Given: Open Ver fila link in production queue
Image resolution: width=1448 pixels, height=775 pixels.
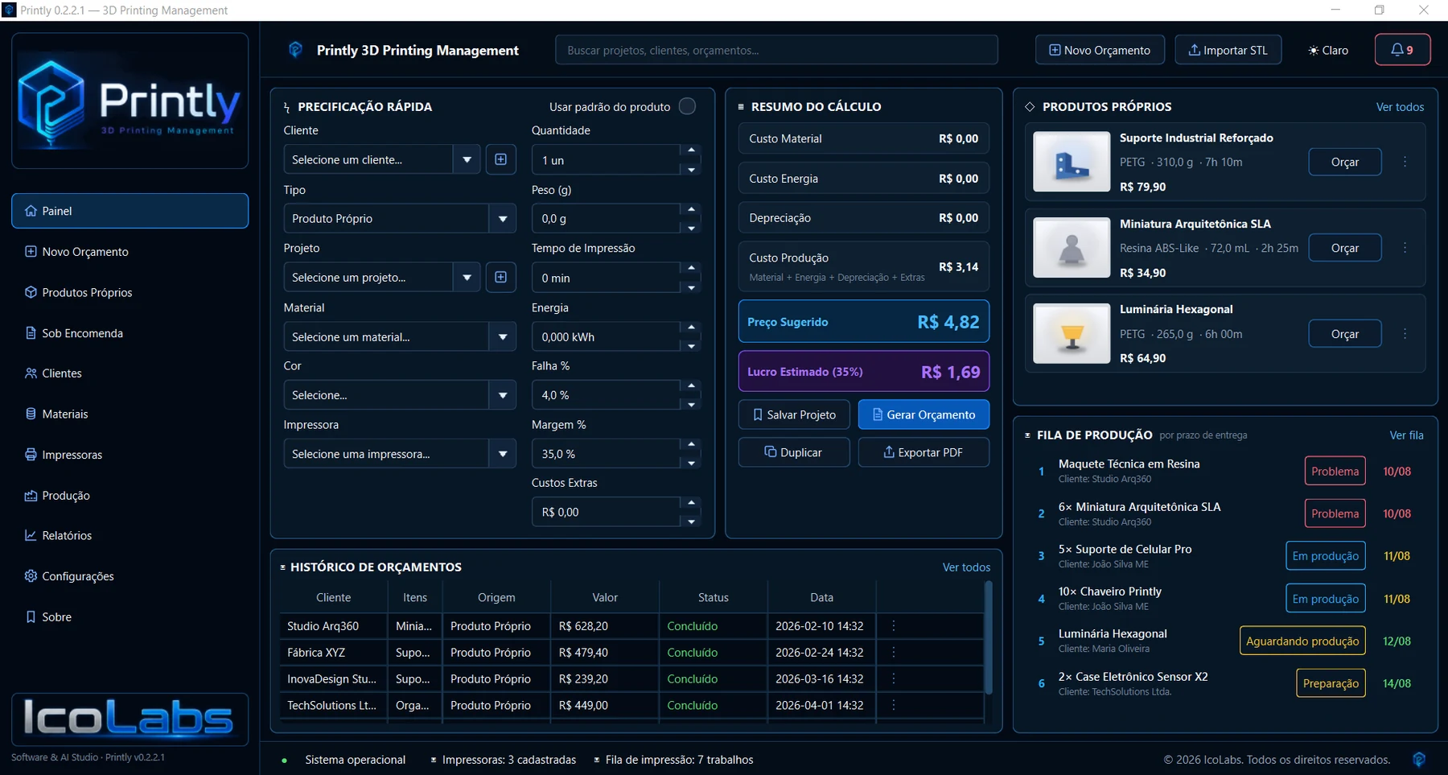Looking at the screenshot, I should tap(1406, 435).
